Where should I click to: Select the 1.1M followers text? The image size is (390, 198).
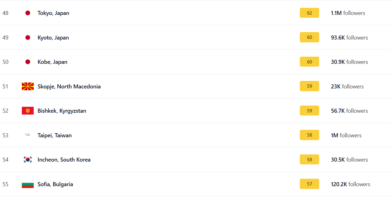[348, 13]
